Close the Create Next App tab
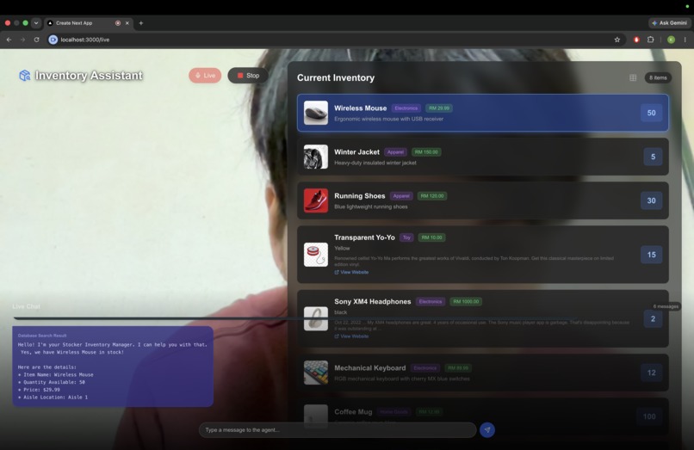The height and width of the screenshot is (450, 694). point(127,23)
